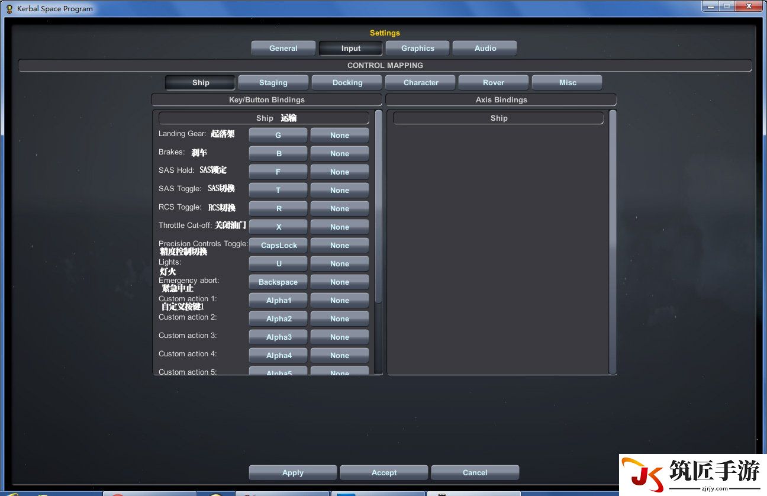Click the Landing Gear label

182,134
